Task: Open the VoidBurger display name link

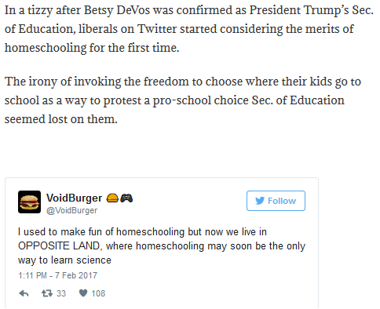Action: coord(74,198)
